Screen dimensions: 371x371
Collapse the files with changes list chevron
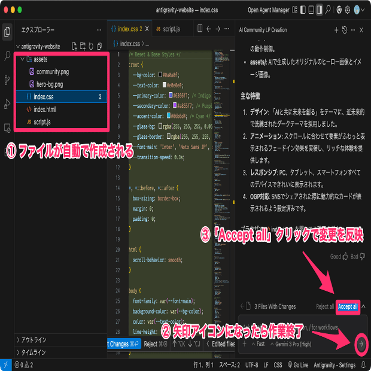click(x=363, y=306)
